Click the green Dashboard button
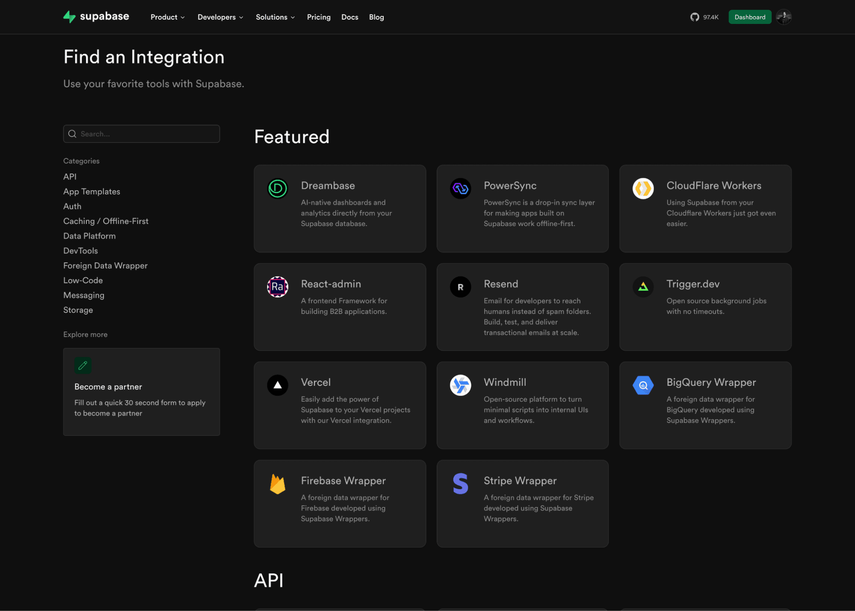This screenshot has width=855, height=611. click(x=749, y=17)
